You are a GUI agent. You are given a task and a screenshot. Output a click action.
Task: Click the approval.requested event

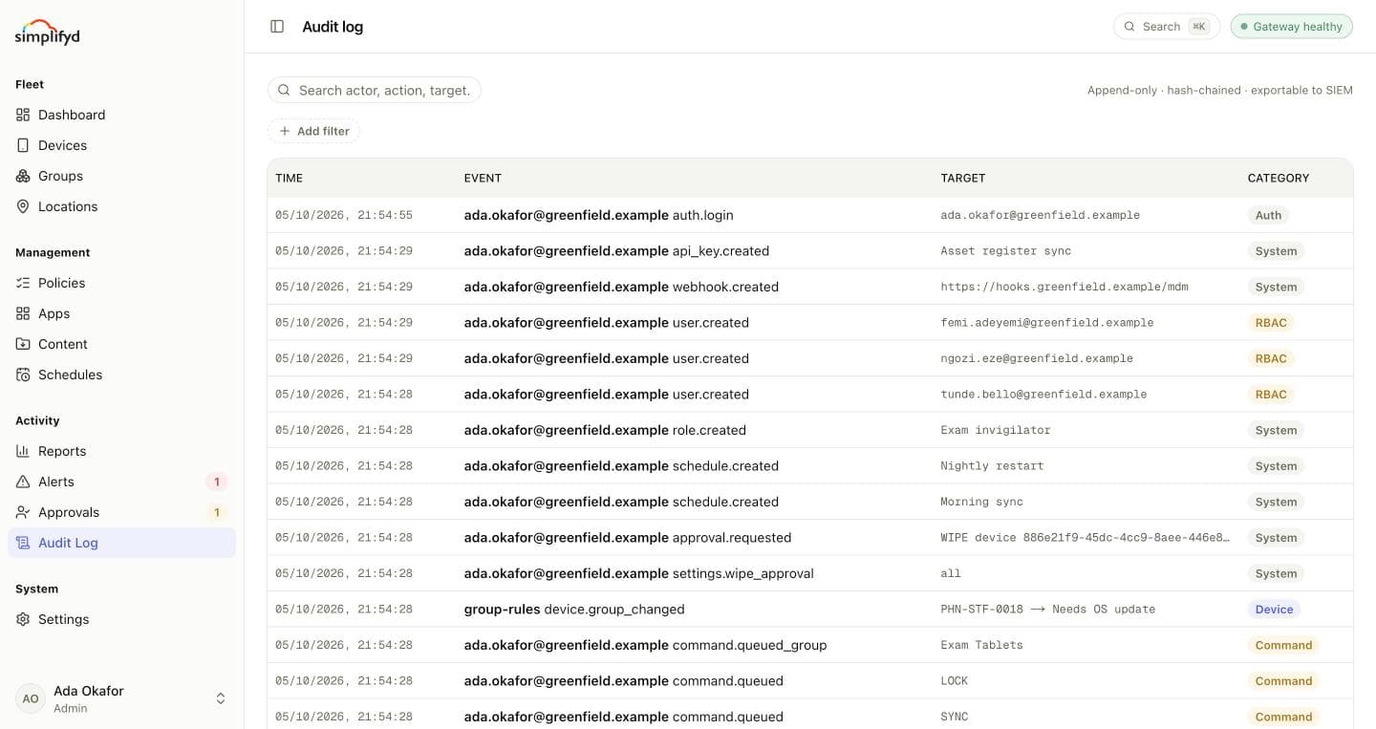pyautogui.click(x=628, y=538)
